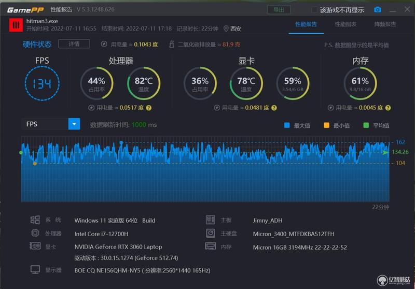
Task: Click the GPU 78°C temperature gauge
Action: (246, 83)
